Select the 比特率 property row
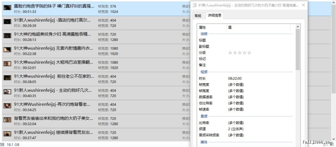 click(x=245, y=123)
